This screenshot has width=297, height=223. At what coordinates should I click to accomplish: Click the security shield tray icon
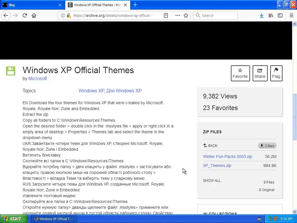tap(270, 219)
